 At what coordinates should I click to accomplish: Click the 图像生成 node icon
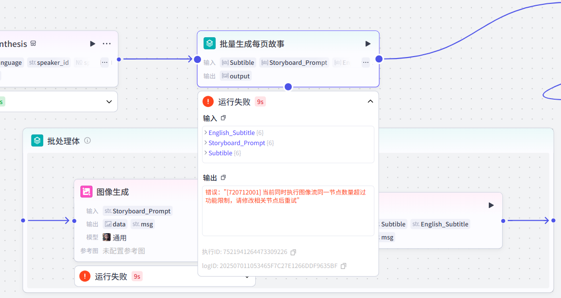click(x=86, y=192)
